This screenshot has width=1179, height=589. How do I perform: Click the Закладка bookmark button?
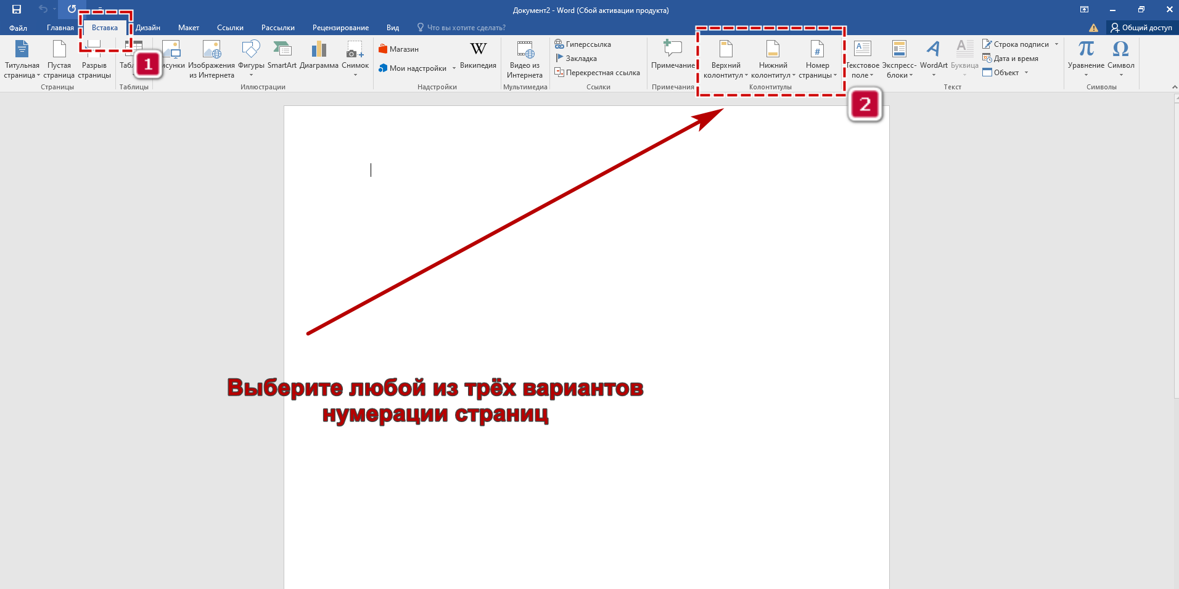576,59
